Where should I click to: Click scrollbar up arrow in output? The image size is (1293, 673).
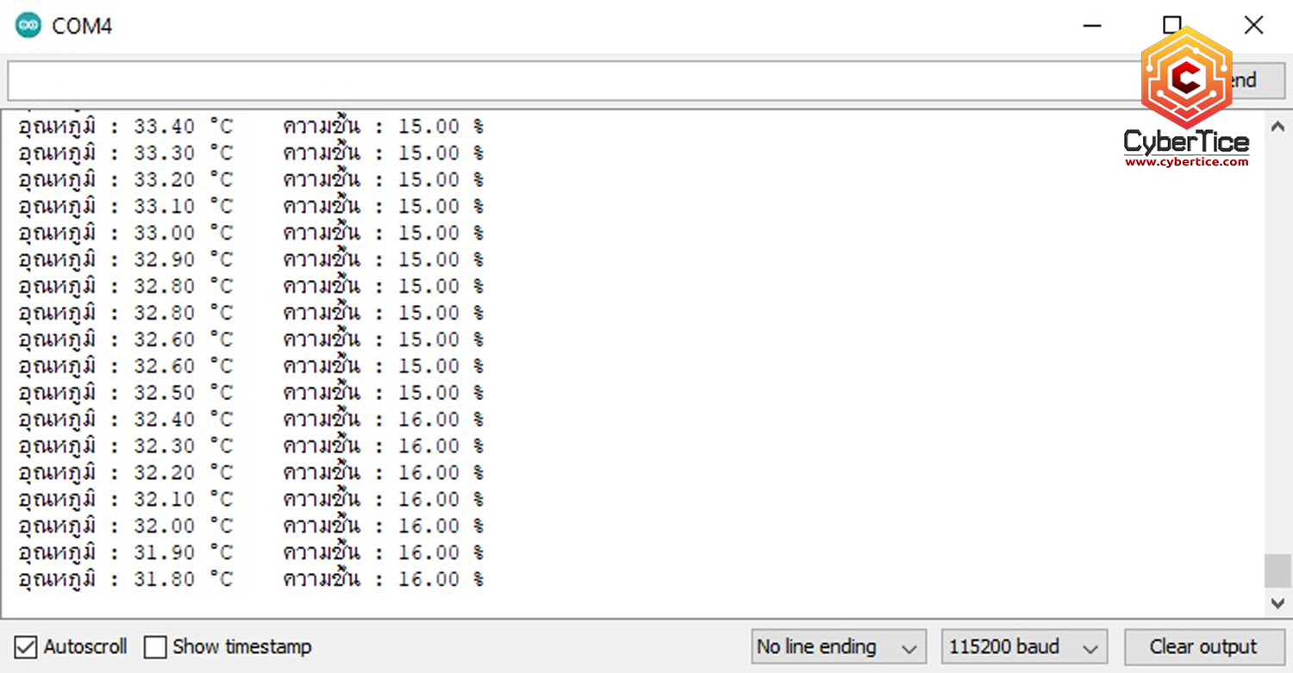[x=1277, y=127]
